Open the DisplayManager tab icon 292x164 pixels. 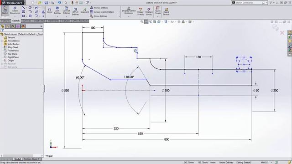[23, 26]
